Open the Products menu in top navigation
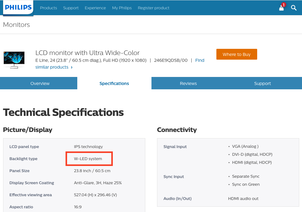 [49, 8]
